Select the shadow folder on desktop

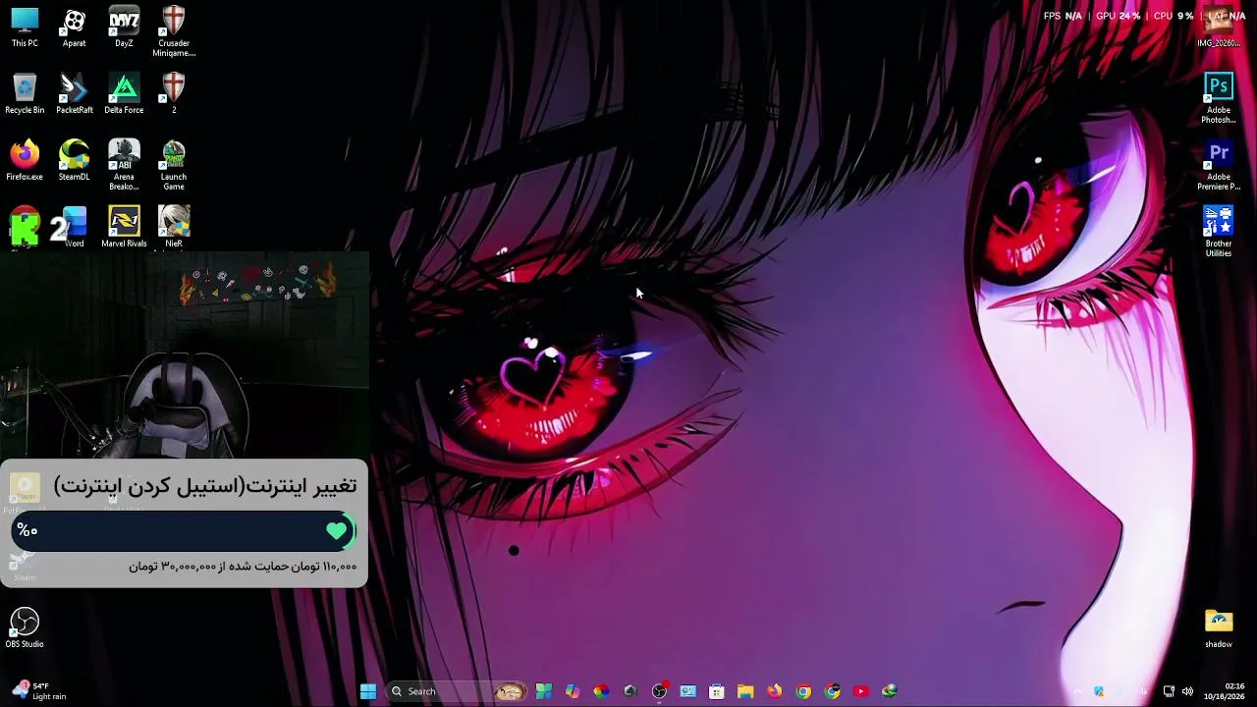1219,628
